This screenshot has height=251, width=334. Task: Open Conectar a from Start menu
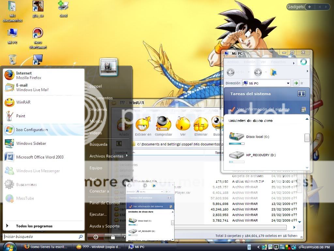click(99, 191)
